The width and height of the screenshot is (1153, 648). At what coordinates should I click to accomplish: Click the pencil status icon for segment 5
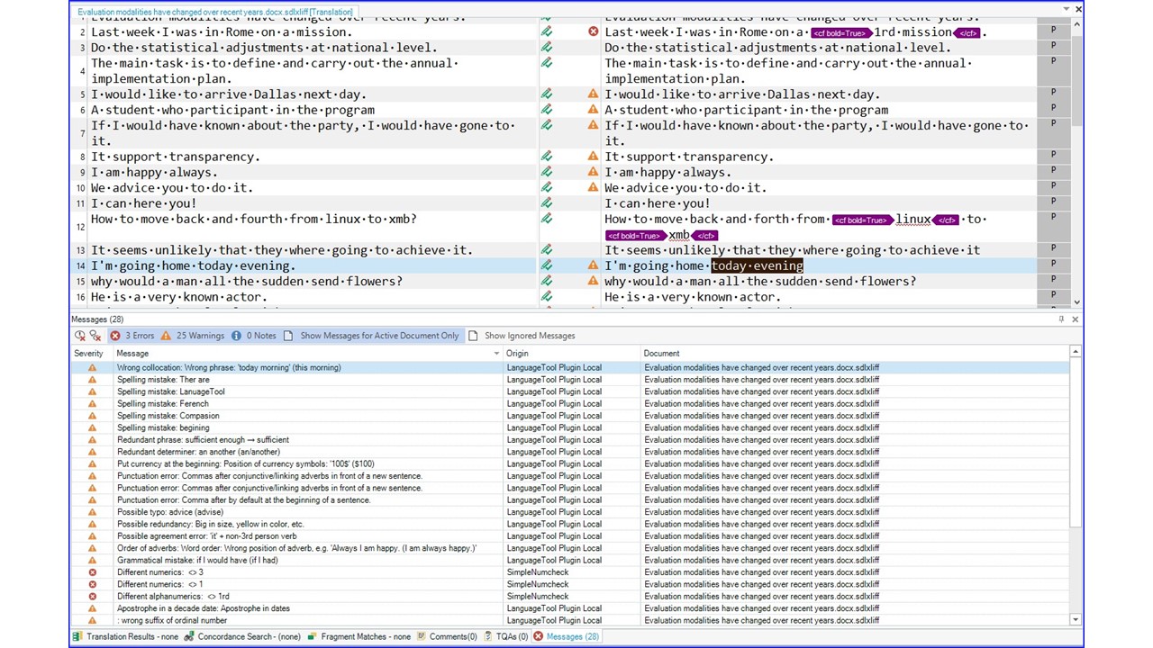pos(547,94)
